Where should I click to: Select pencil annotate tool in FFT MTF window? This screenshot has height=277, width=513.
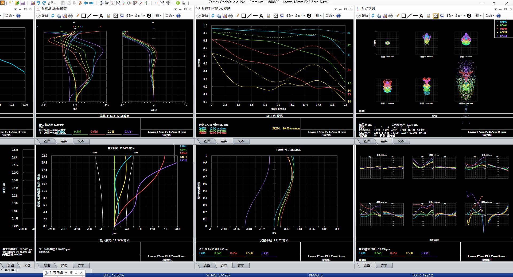pyautogui.click(x=238, y=16)
